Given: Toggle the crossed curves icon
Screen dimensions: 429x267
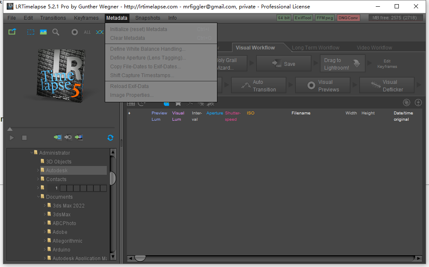Looking at the screenshot, I should 100,32.
